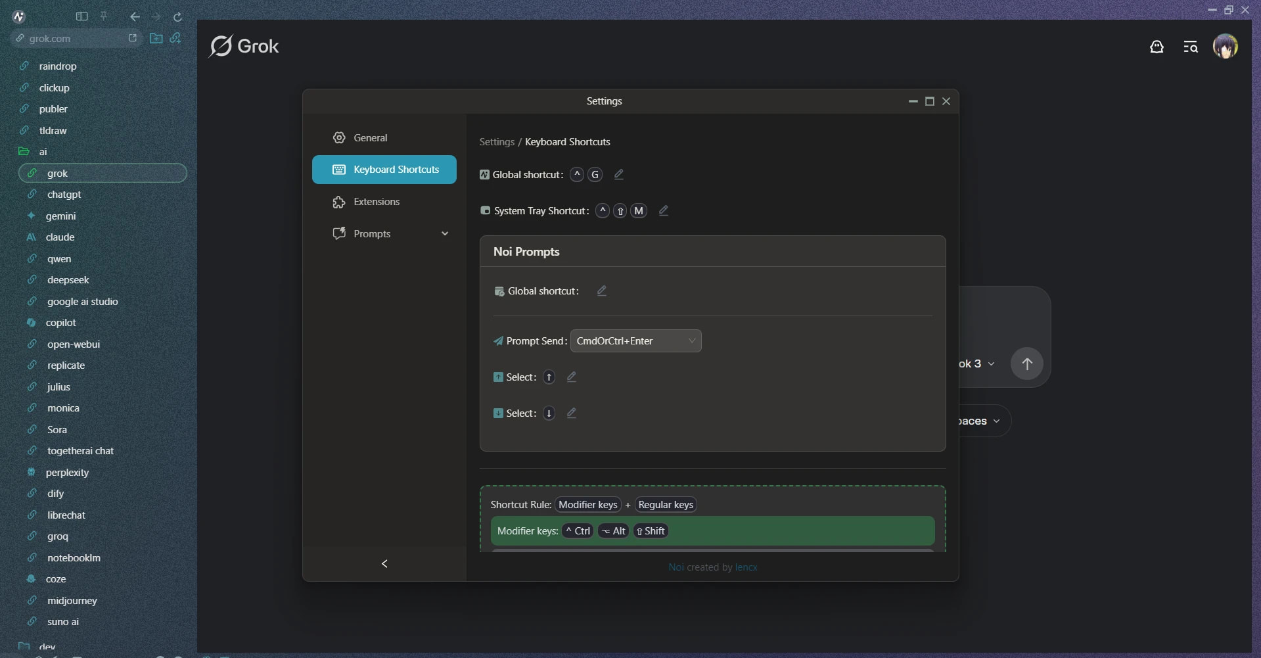
Task: Expand the dev folder in the sidebar
Action: [x=47, y=647]
